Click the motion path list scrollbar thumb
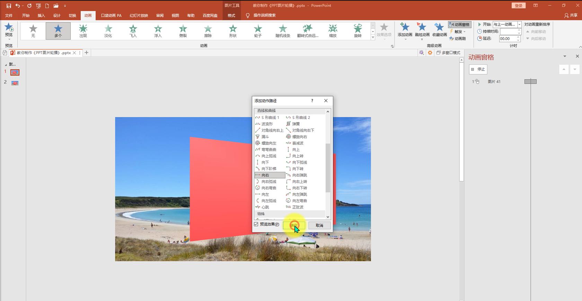 [328, 168]
